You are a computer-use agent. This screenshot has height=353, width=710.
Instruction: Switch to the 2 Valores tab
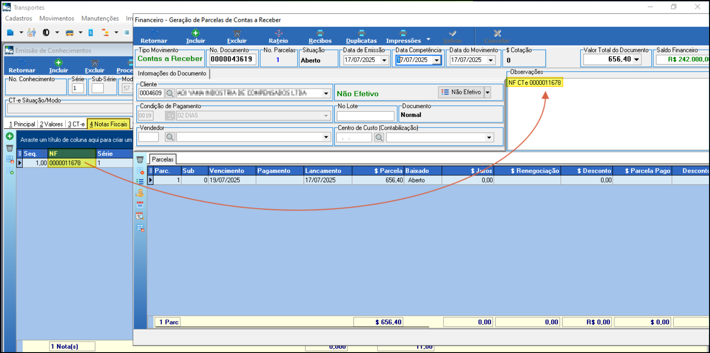51,124
